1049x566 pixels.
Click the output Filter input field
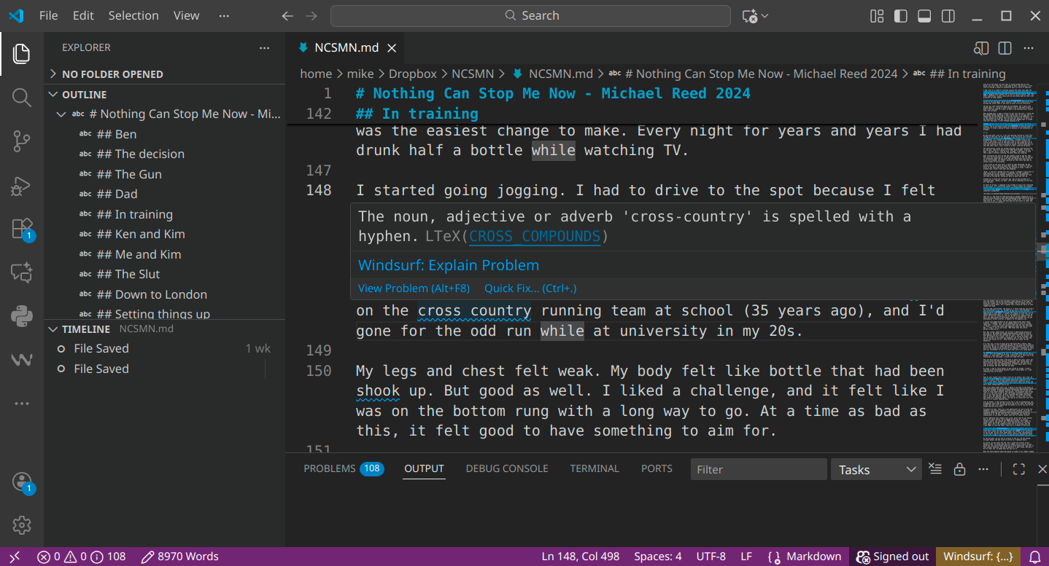pyautogui.click(x=757, y=470)
